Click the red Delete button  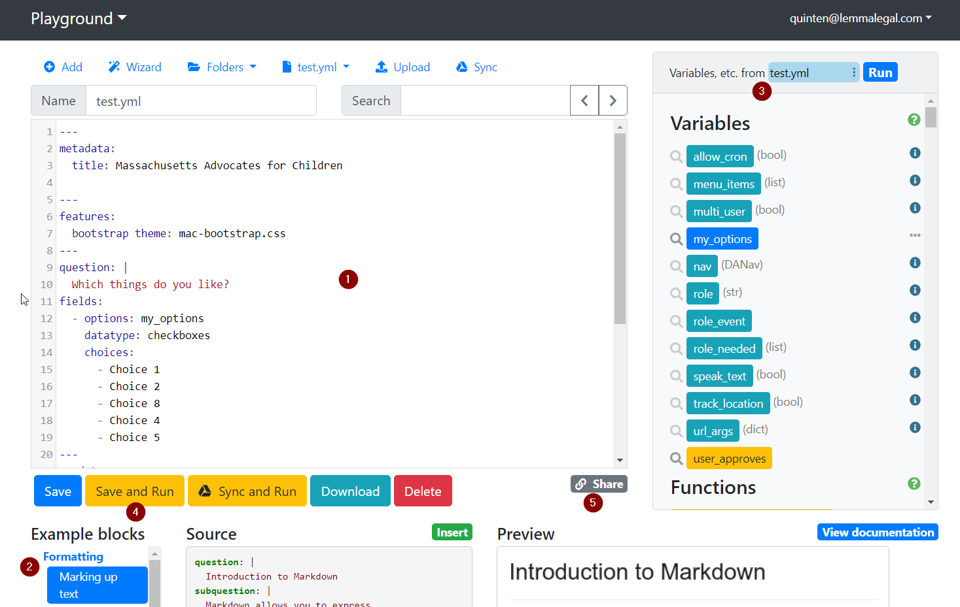423,491
